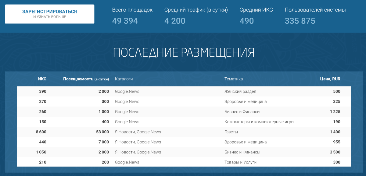Click the Каталоги column header

coord(124,79)
